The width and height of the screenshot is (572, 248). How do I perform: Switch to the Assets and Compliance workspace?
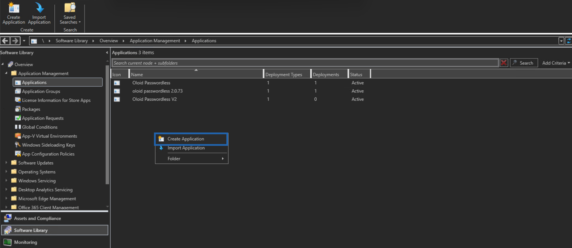(55, 218)
